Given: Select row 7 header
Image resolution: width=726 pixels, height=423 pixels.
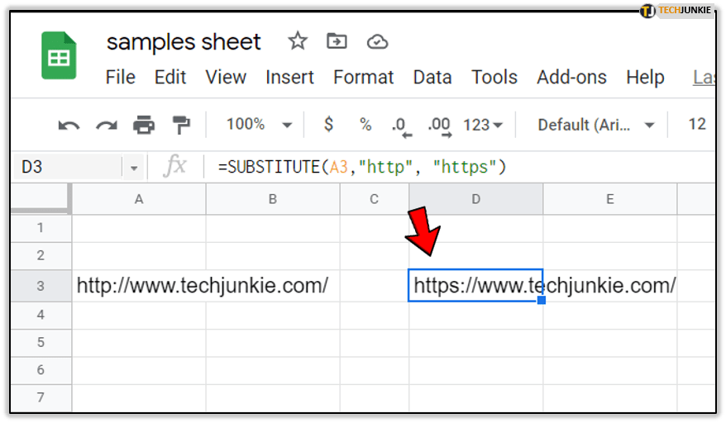Looking at the screenshot, I should coord(41,397).
